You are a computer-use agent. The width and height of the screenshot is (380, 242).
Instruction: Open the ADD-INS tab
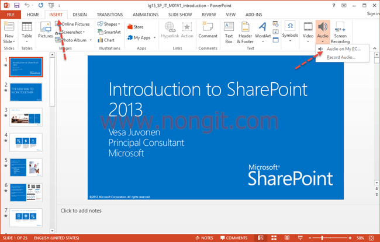click(254, 15)
